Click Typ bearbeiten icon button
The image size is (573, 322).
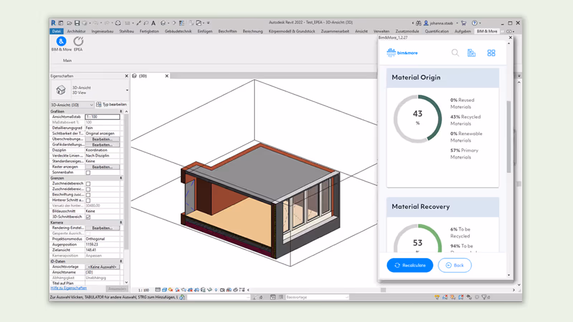[111, 104]
